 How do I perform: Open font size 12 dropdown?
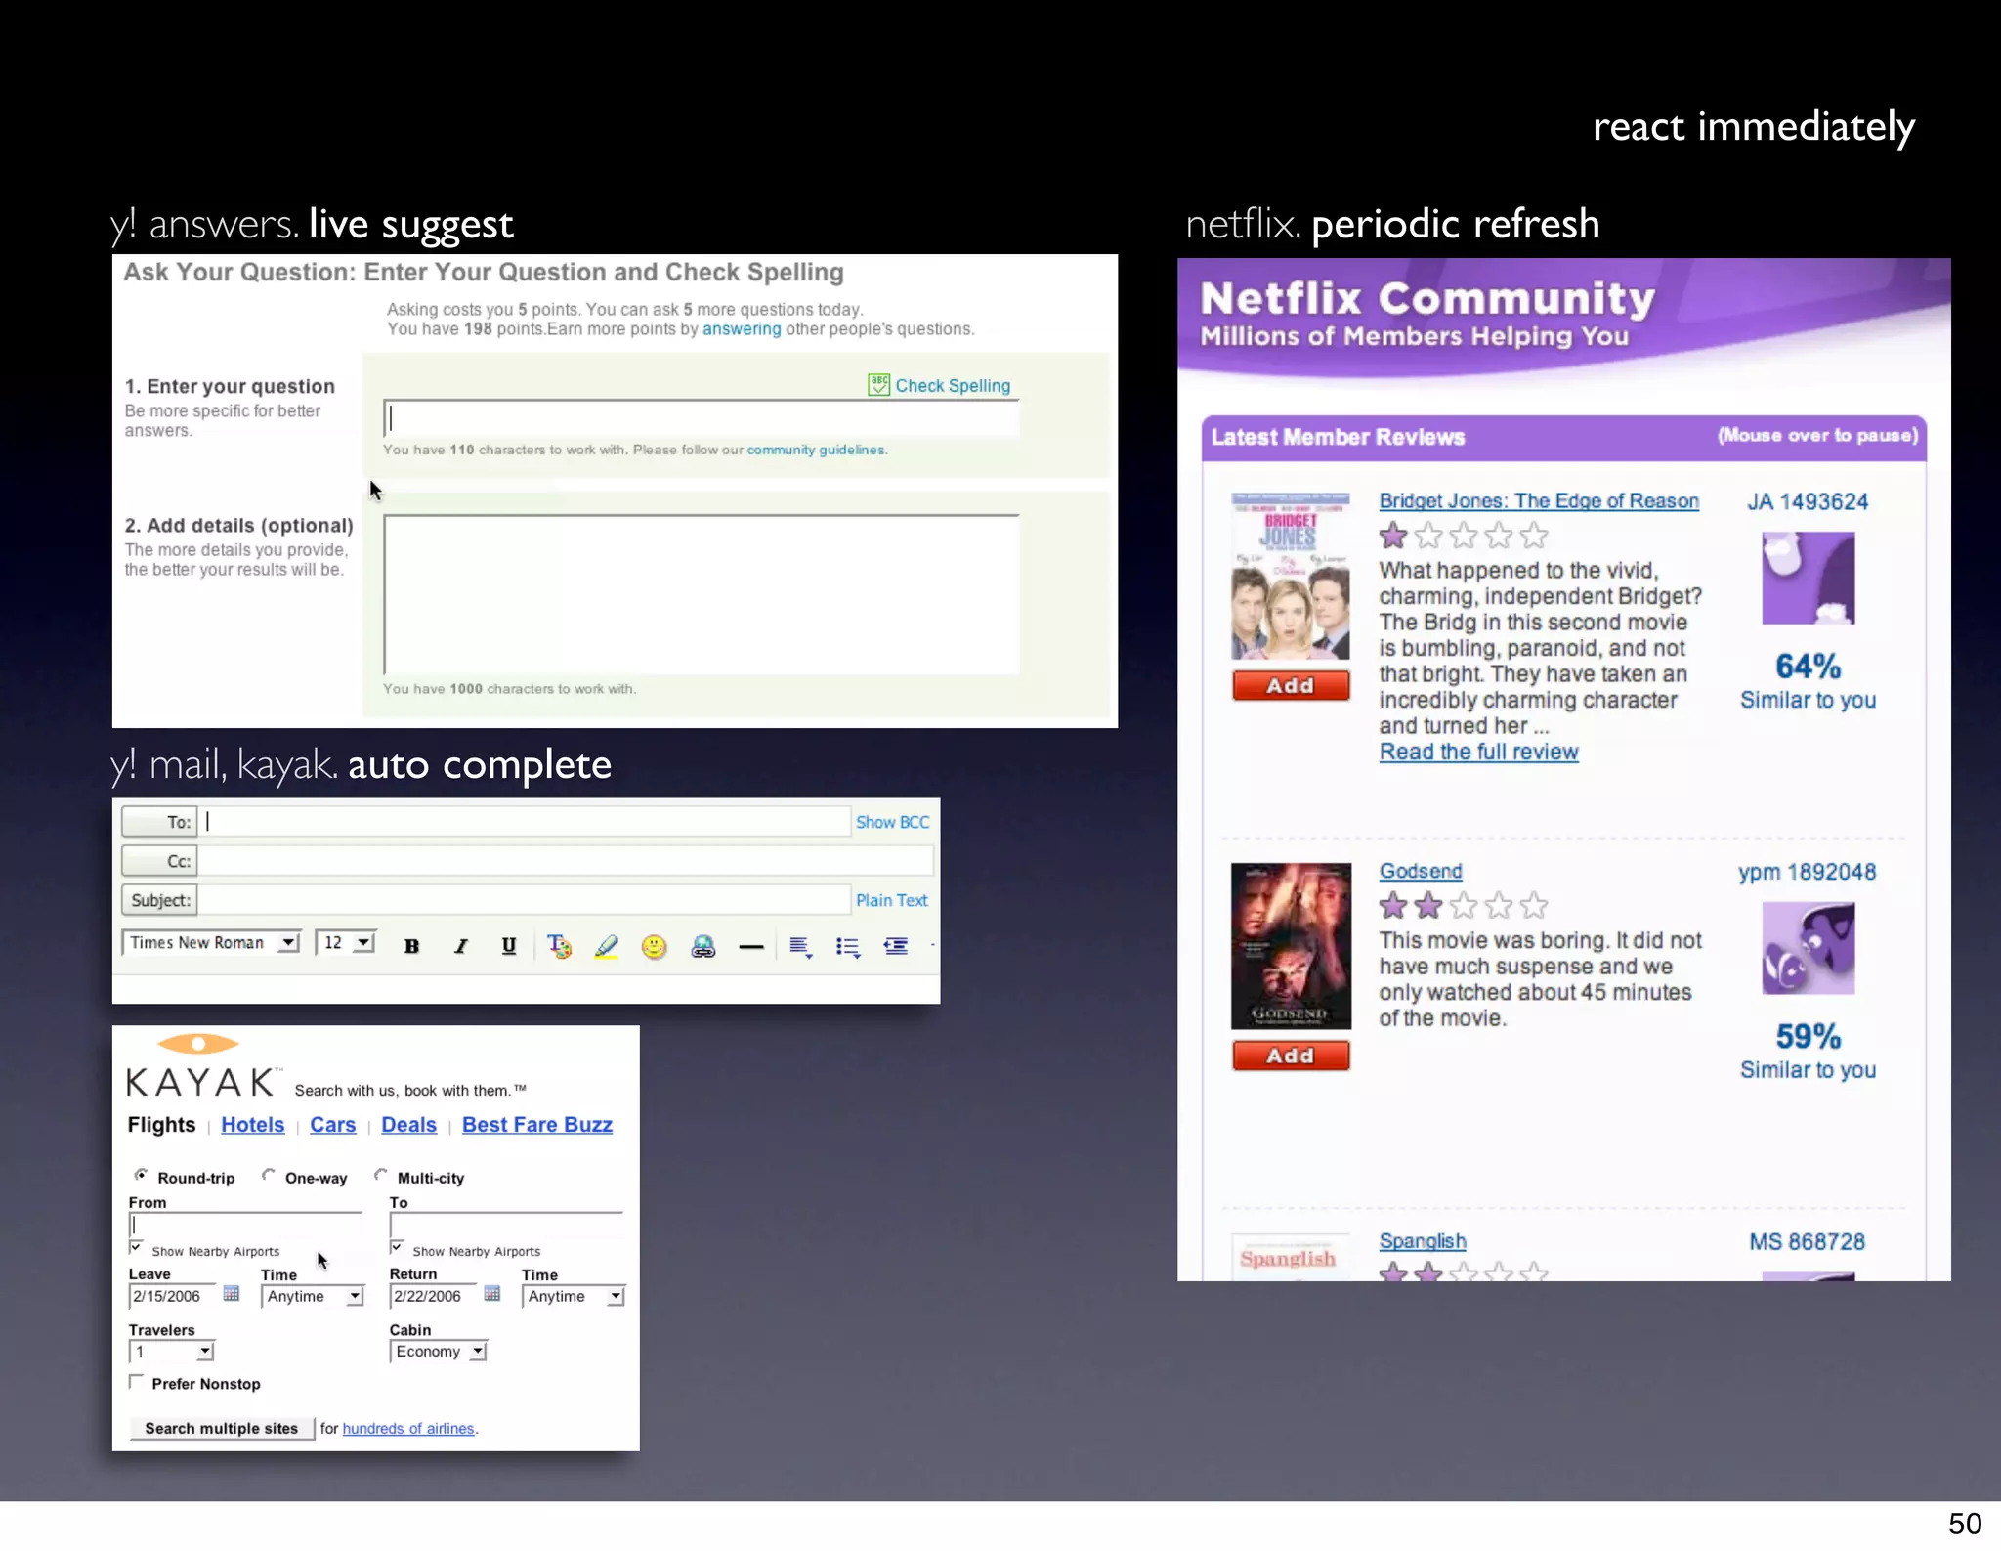tap(346, 943)
